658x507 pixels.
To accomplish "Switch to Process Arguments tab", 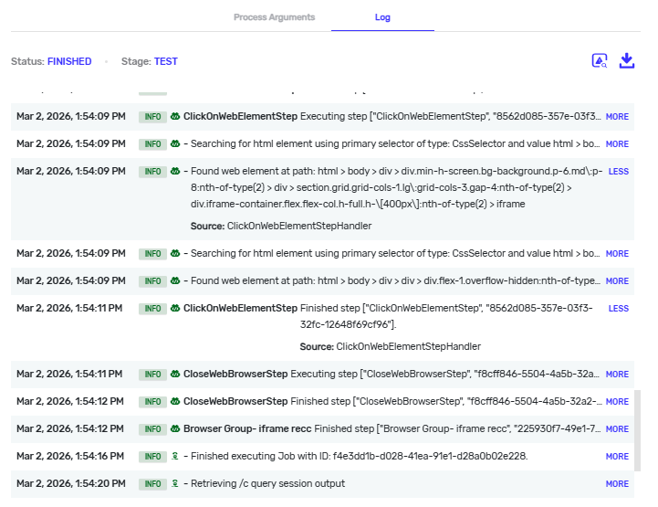I will pos(274,17).
